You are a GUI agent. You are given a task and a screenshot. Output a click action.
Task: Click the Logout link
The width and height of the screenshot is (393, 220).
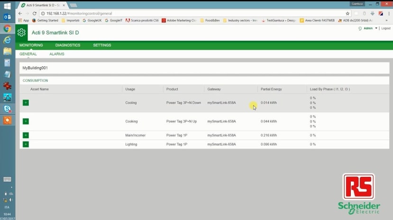pos(386,28)
